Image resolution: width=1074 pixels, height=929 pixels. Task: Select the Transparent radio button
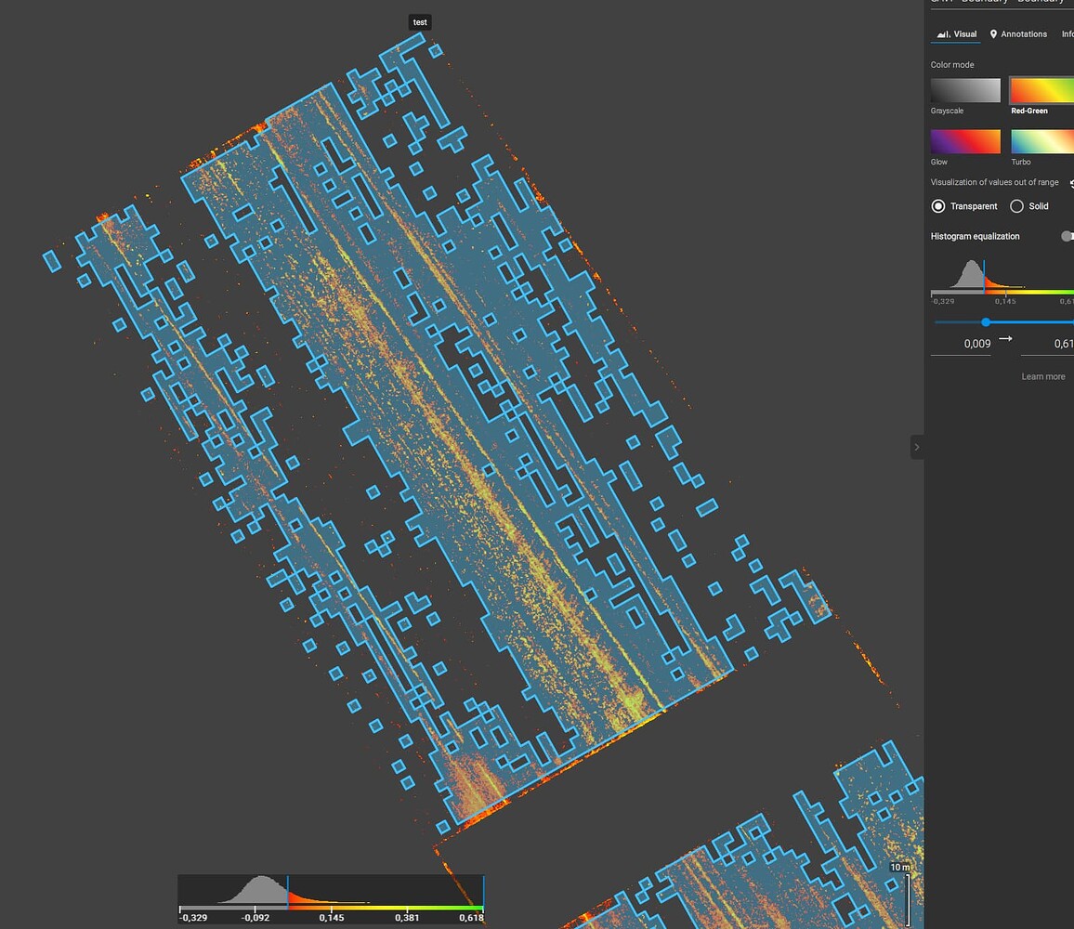click(x=938, y=205)
